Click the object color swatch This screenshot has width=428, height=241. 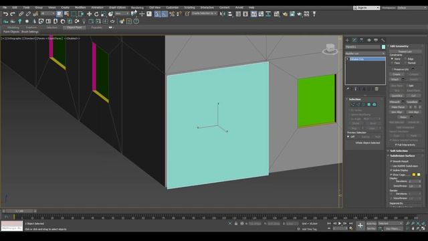(383, 47)
